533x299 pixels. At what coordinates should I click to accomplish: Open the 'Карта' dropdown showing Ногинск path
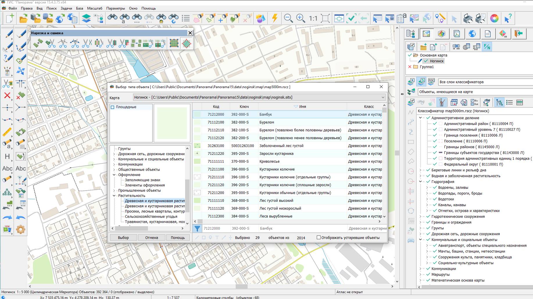coord(383,97)
